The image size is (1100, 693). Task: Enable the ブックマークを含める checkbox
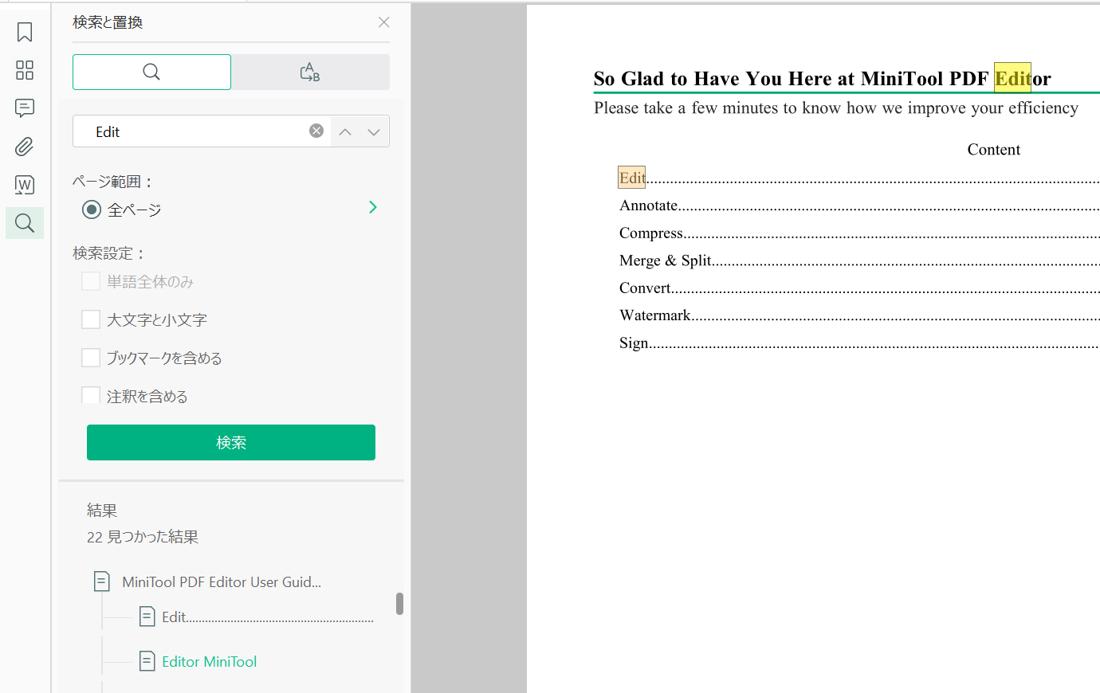pyautogui.click(x=91, y=358)
